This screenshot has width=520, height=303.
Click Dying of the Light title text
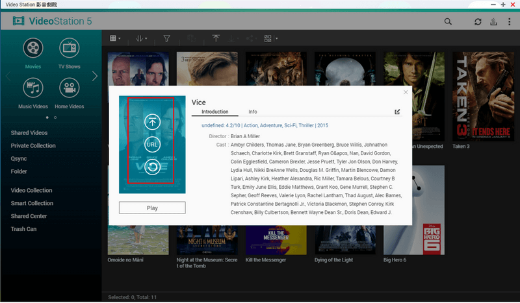click(333, 260)
